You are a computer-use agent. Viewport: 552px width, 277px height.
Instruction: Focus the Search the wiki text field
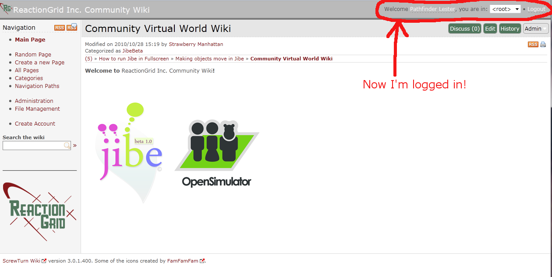coord(33,145)
